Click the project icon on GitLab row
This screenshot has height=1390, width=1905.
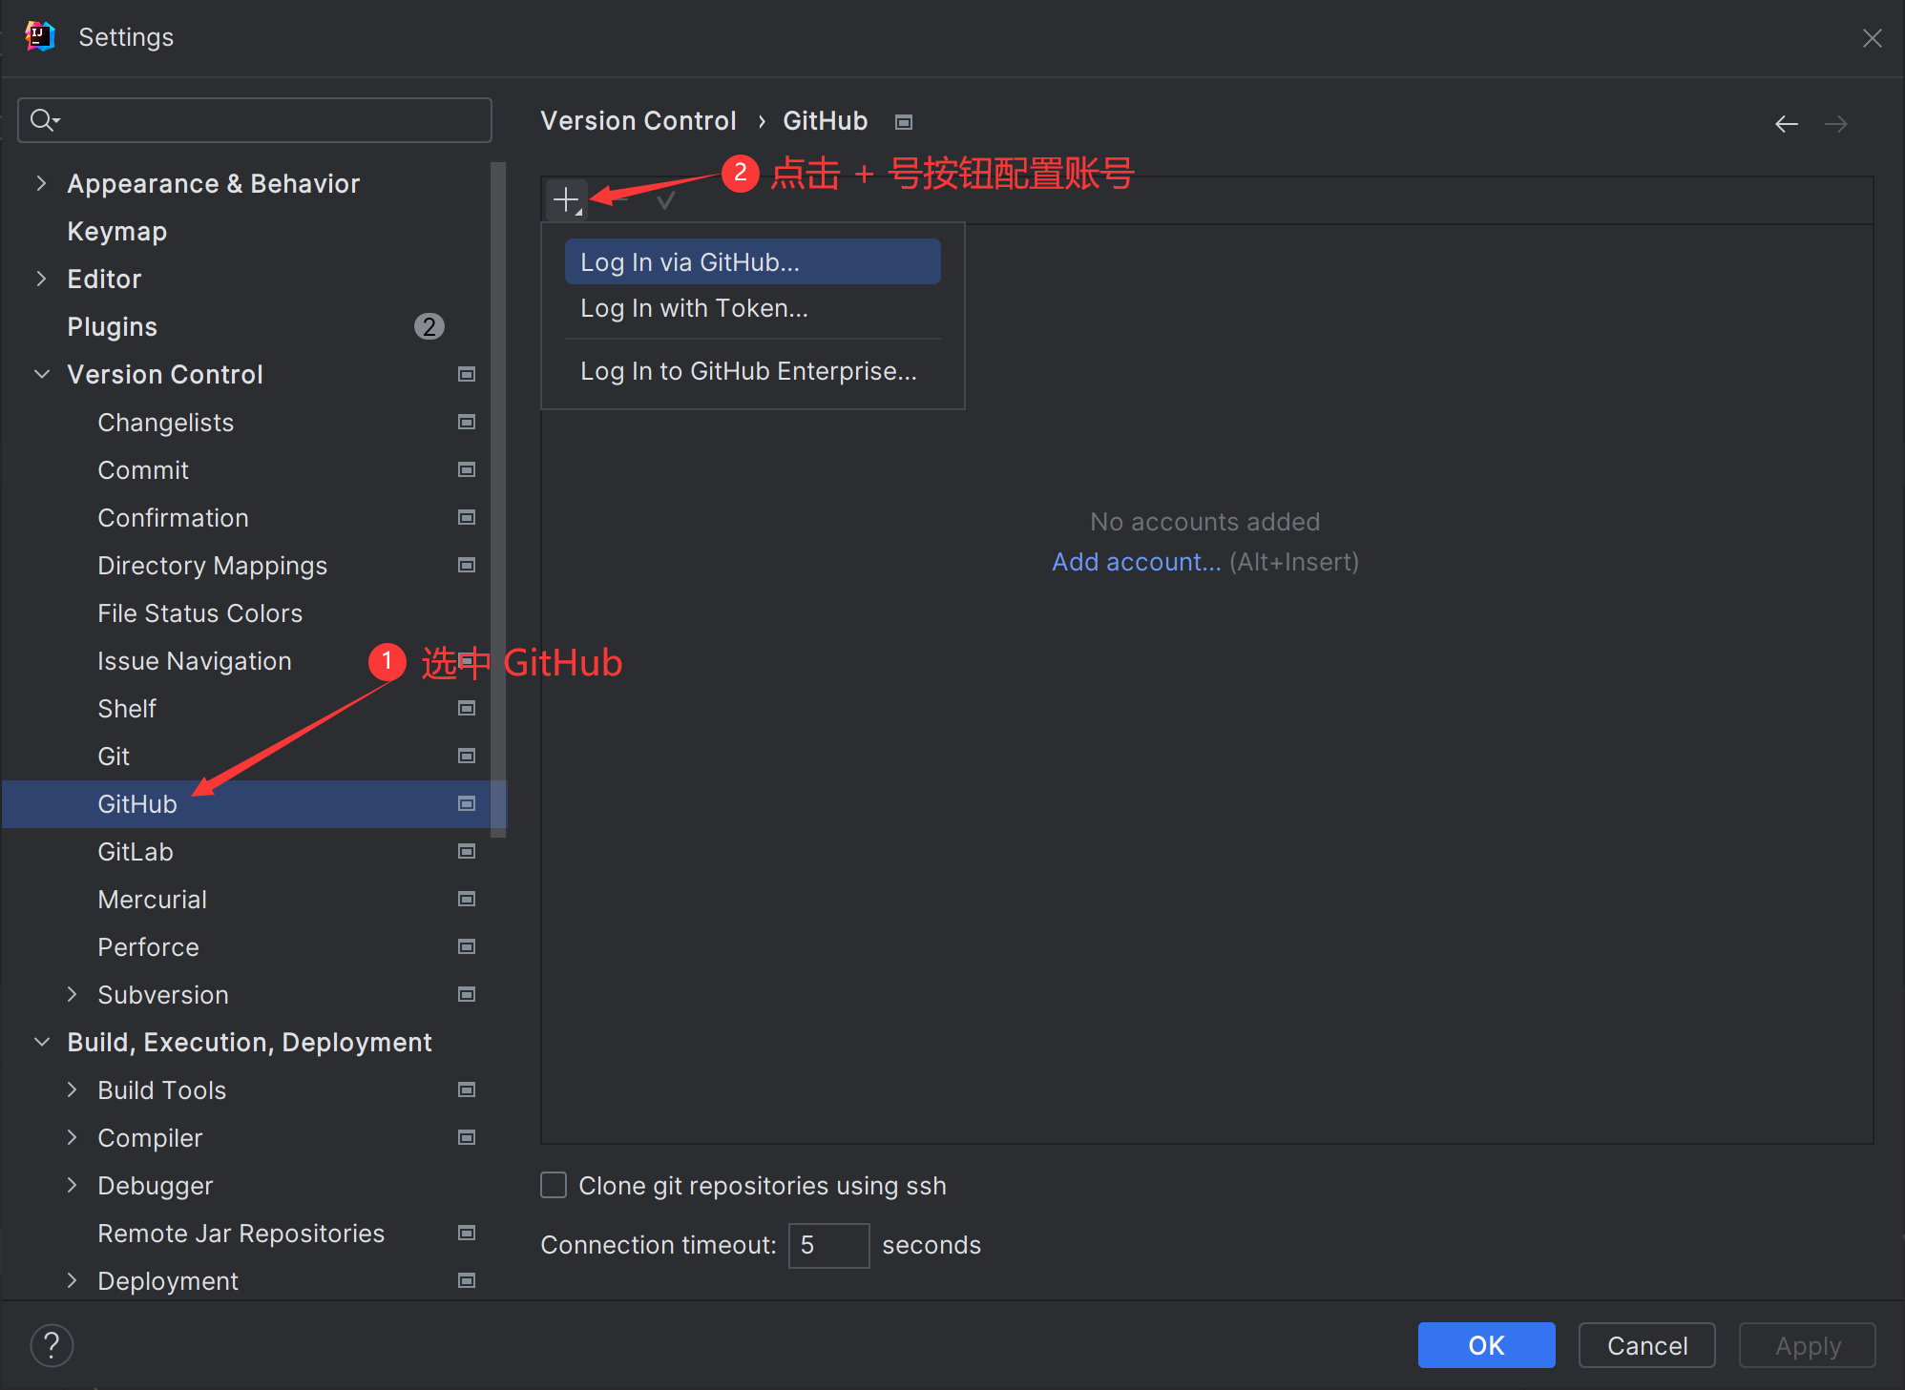click(x=467, y=851)
